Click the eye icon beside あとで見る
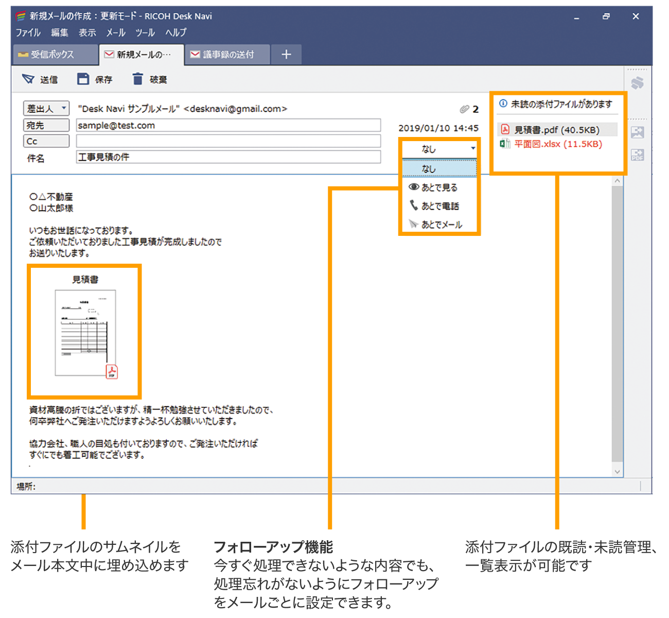Viewport: 669px width, 618px height. click(x=414, y=186)
